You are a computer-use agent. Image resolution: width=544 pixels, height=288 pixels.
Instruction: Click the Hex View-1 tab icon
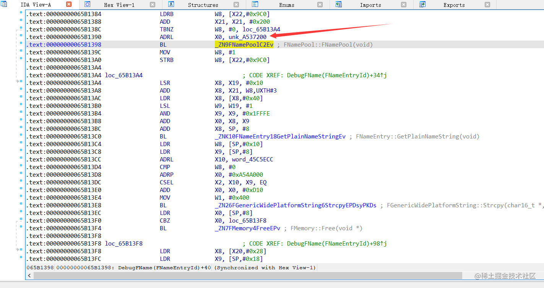pyautogui.click(x=88, y=4)
